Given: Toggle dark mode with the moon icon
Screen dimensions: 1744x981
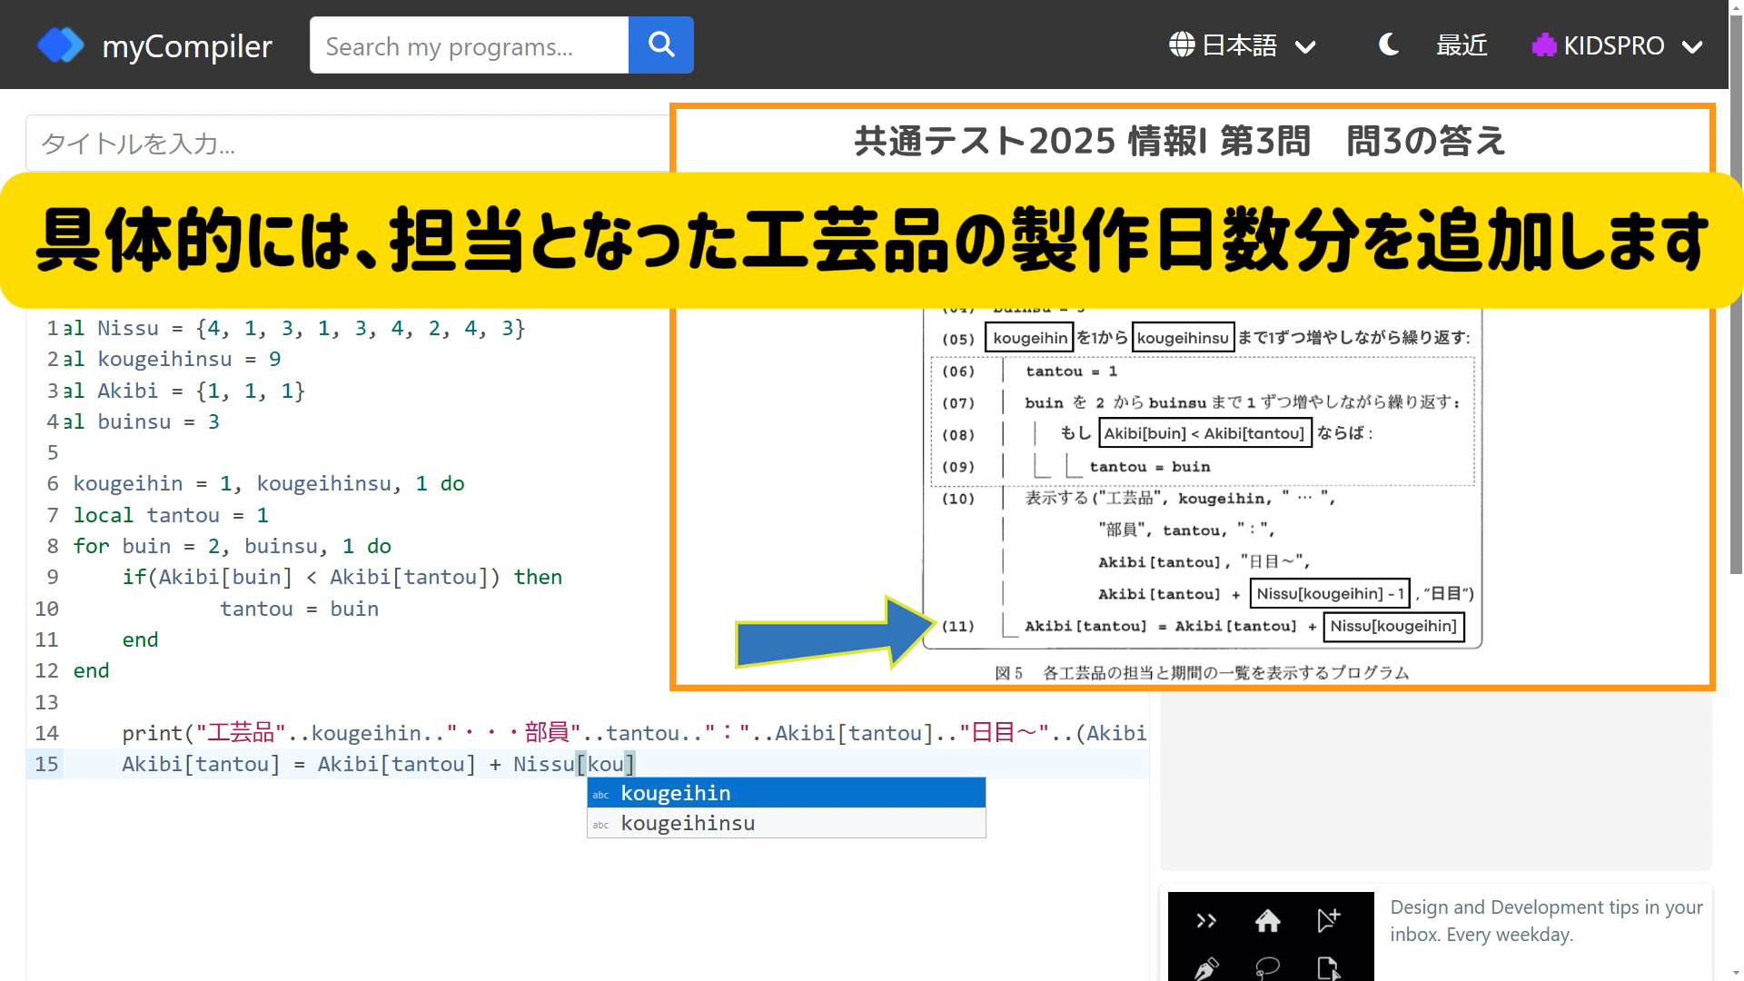Looking at the screenshot, I should [x=1388, y=45].
